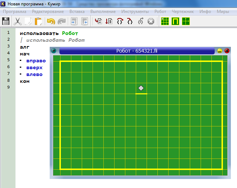Click the step out braces icon
Image resolution: width=237 pixels, height=188 pixels.
(x=140, y=21)
